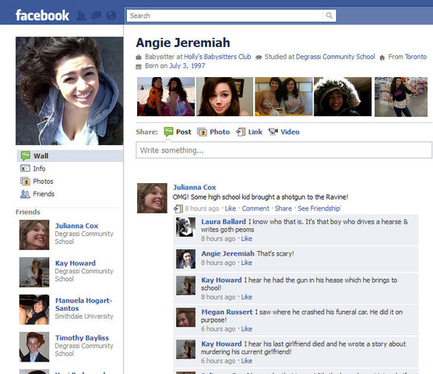The image size is (433, 374).
Task: Like Julianna Cox's shotgun post
Action: [x=231, y=209]
